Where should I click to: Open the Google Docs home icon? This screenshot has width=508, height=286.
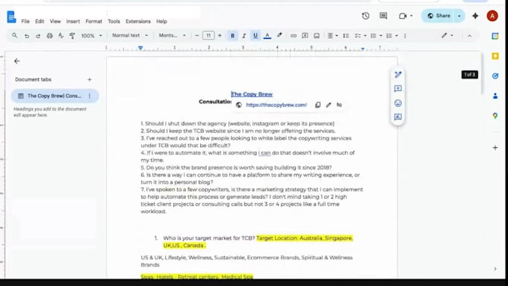[11, 17]
